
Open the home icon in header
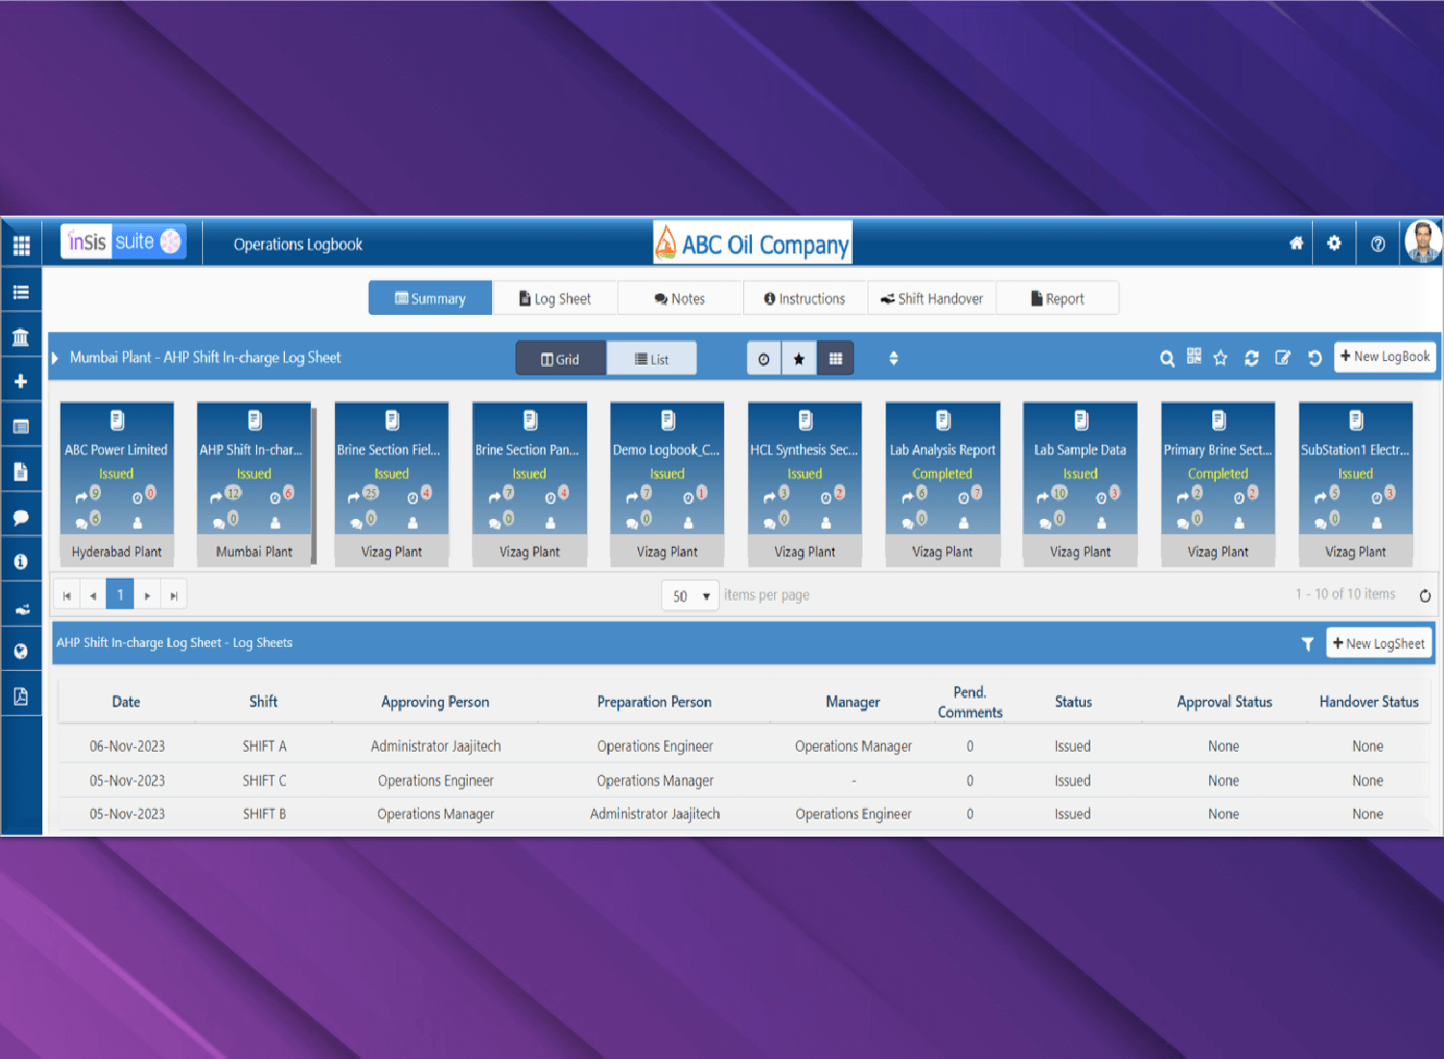click(1297, 244)
